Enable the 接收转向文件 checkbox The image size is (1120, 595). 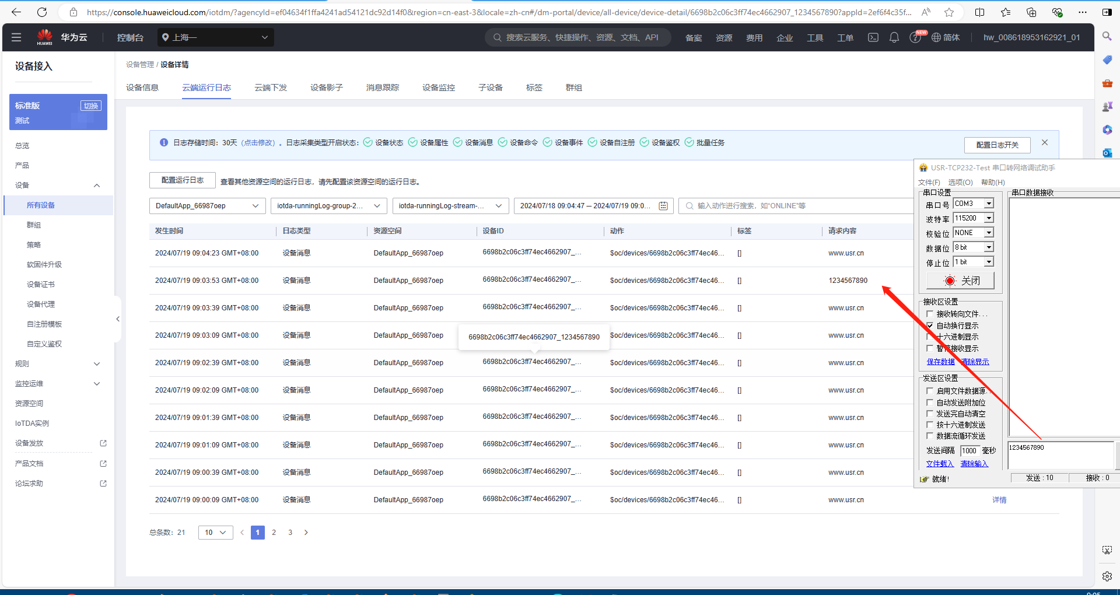[930, 314]
